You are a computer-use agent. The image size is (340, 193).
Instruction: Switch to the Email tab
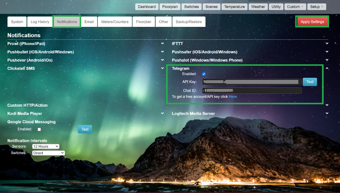click(x=89, y=22)
